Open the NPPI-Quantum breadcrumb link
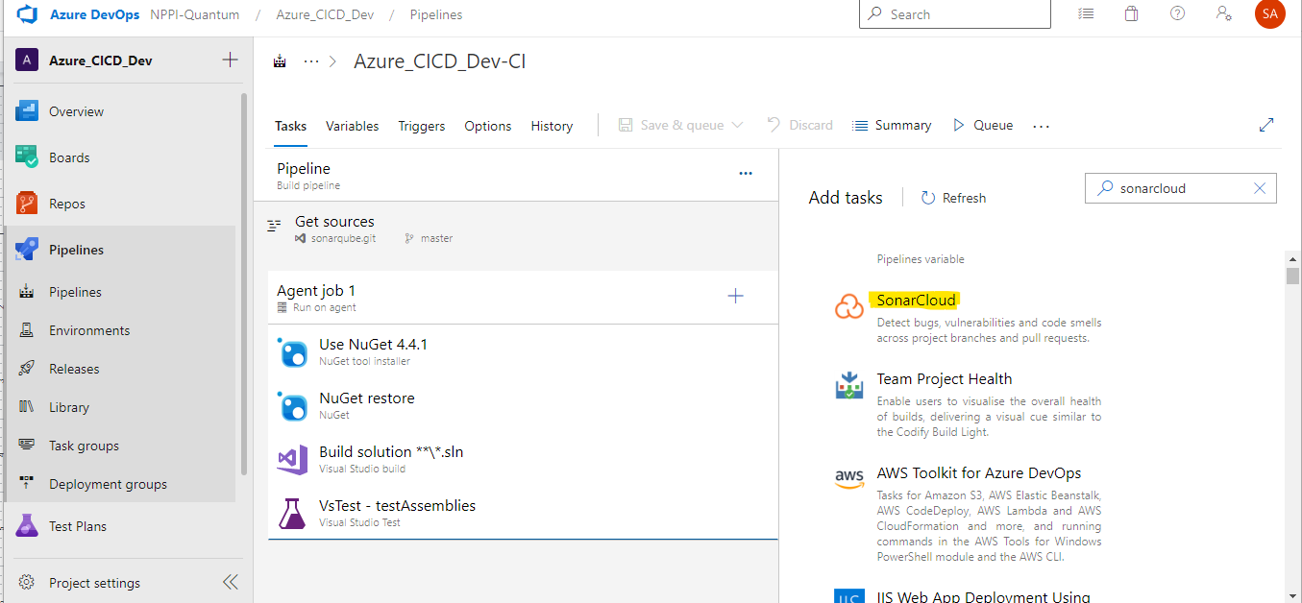 click(x=195, y=14)
